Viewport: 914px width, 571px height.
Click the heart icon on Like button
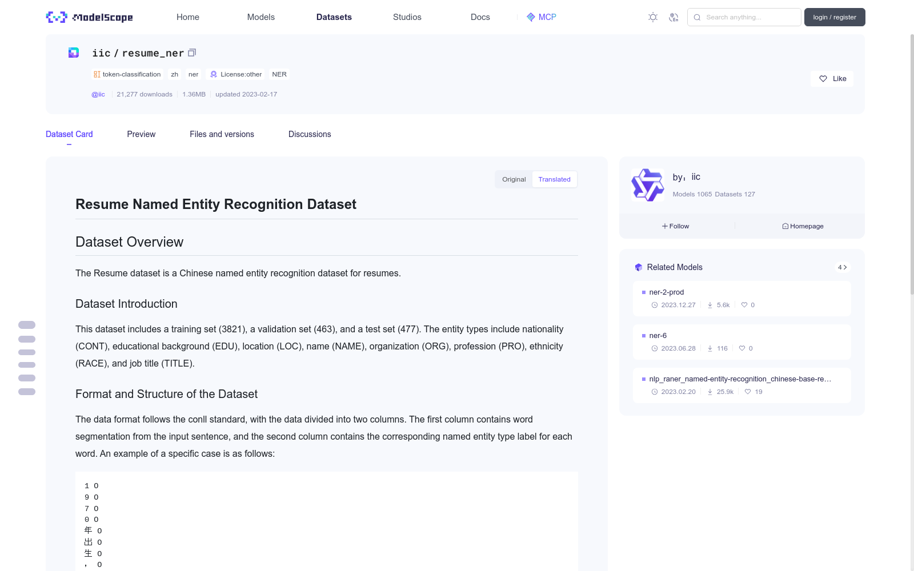(823, 79)
